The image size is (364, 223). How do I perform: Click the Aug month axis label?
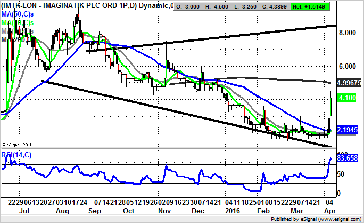(63, 211)
